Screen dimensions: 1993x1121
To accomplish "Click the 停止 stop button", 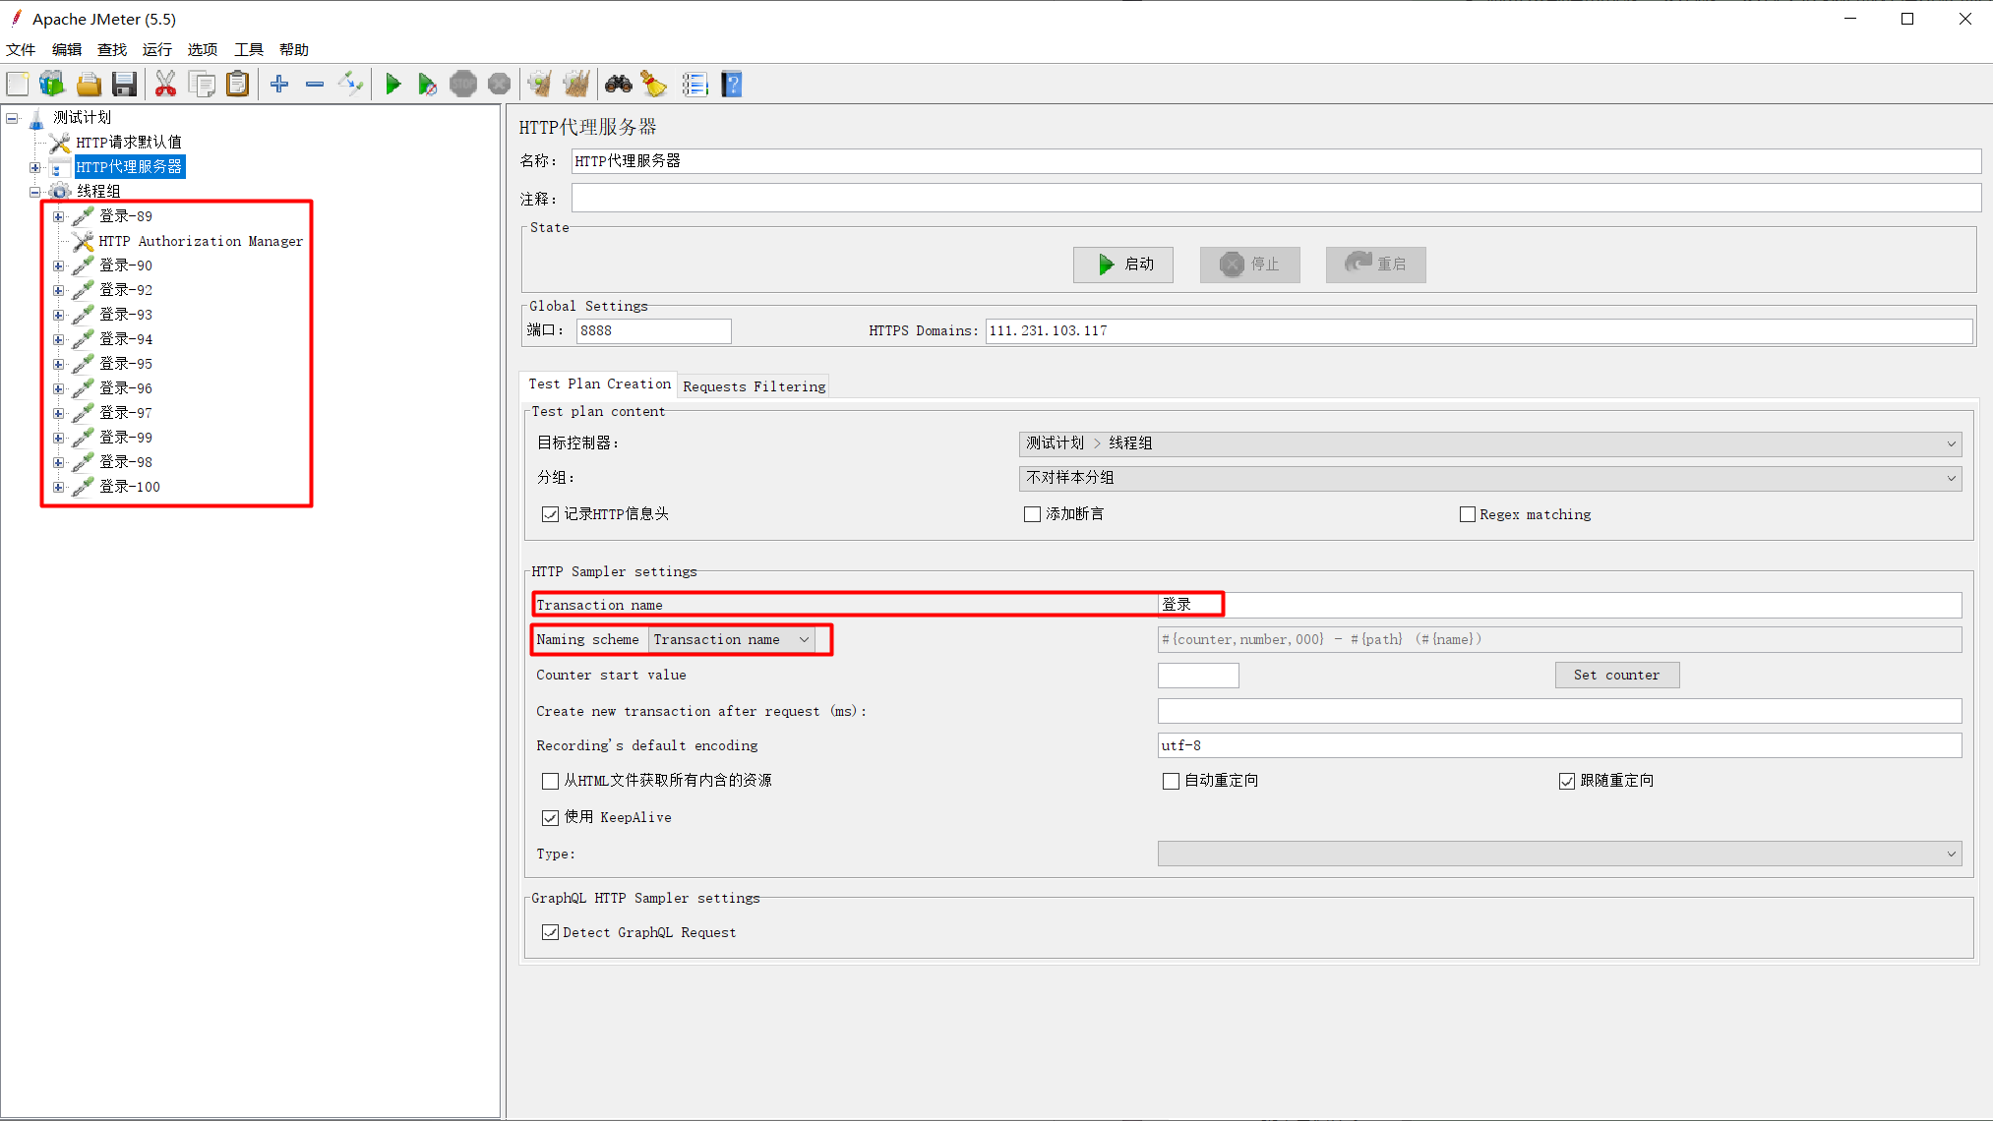I will [1249, 265].
